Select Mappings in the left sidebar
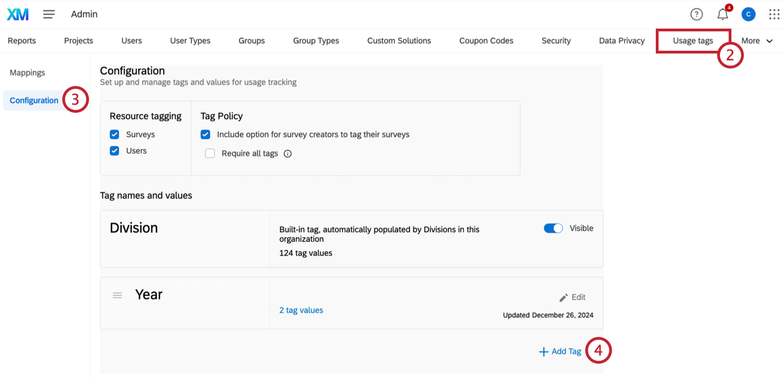The width and height of the screenshot is (784, 381). 27,72
